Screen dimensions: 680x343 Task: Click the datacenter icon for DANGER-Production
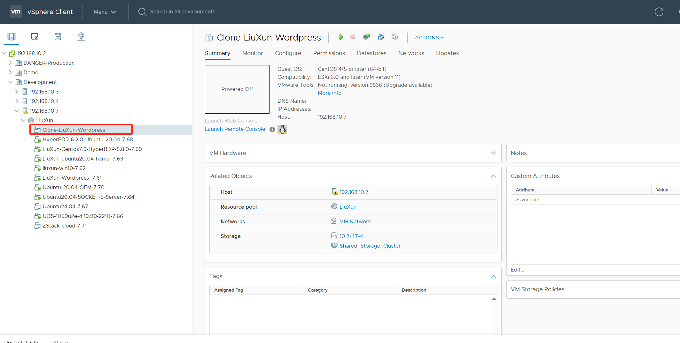tap(19, 63)
